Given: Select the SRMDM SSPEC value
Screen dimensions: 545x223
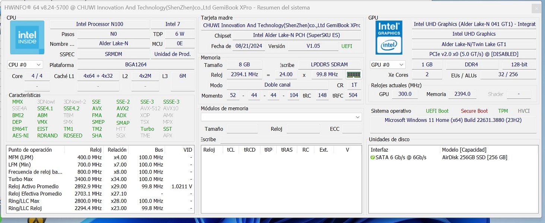Looking at the screenshot, I should click(114, 54).
